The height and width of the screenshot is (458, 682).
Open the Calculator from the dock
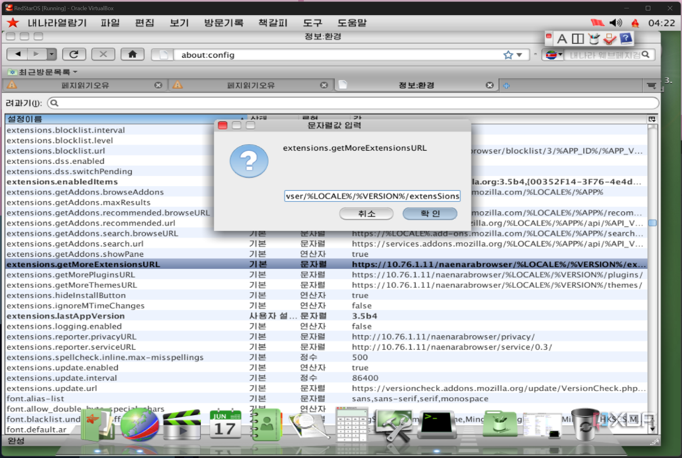352,425
